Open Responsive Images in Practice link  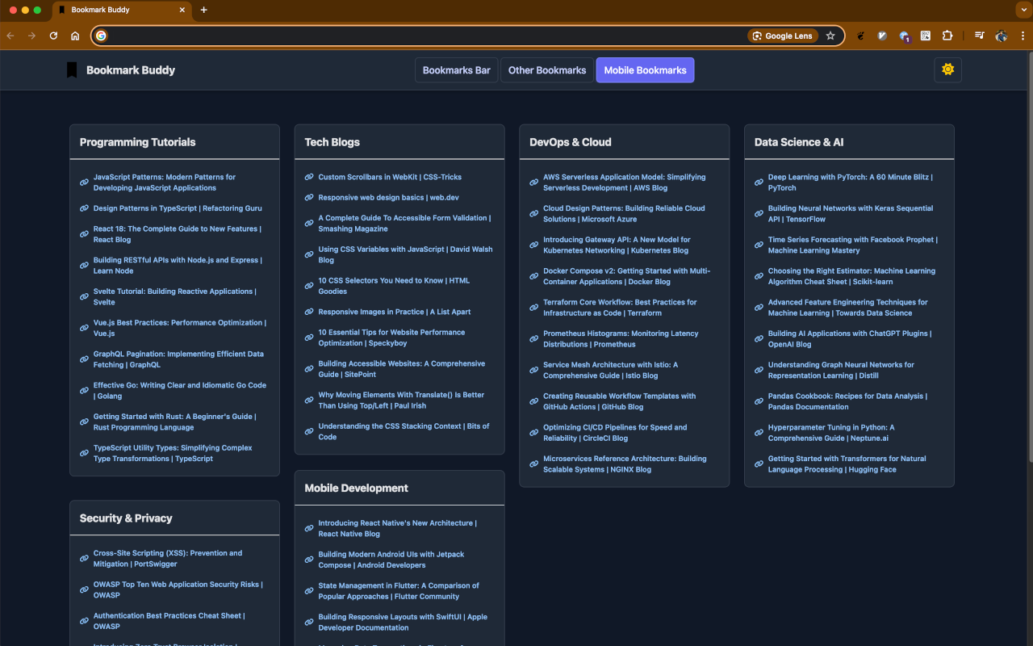tap(394, 312)
